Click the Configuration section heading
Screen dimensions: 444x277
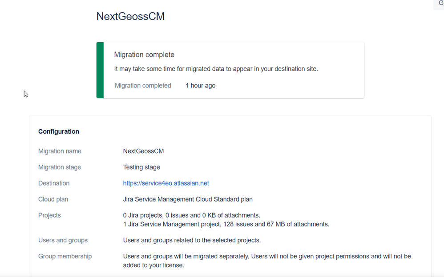(59, 131)
